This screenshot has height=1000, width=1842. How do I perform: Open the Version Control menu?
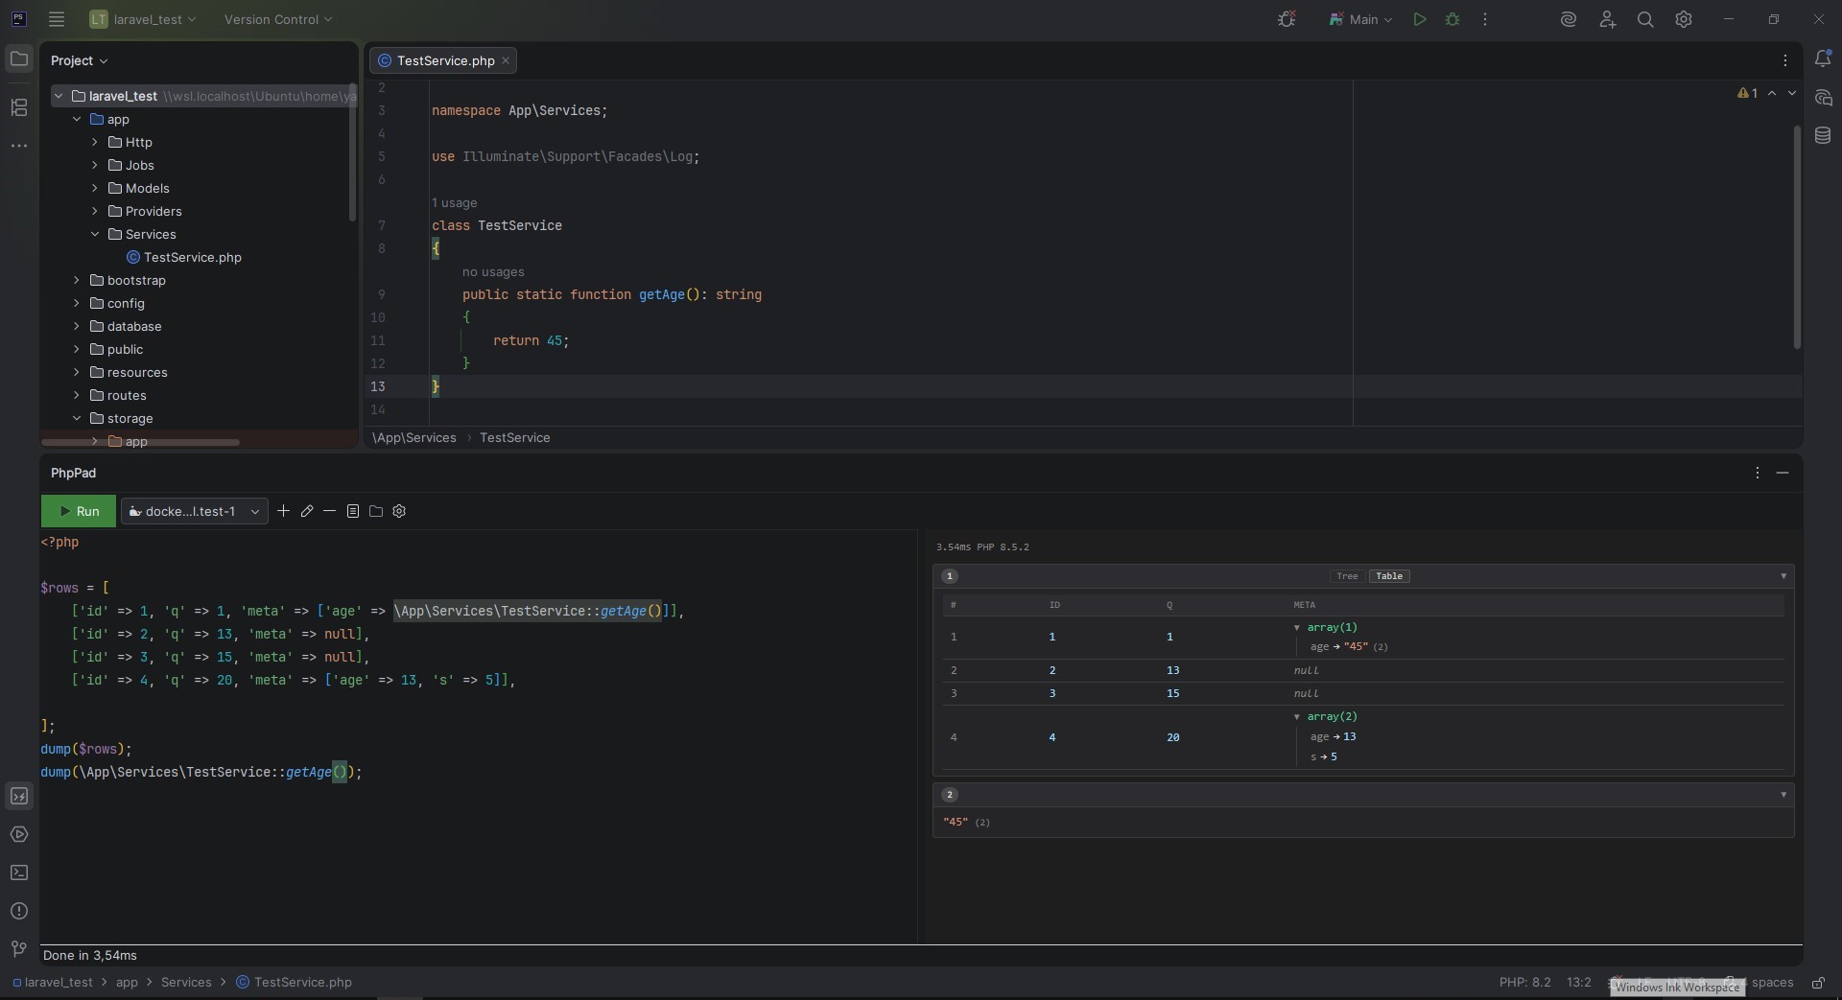pyautogui.click(x=277, y=19)
